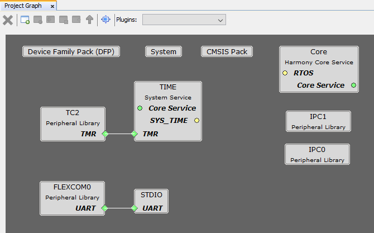This screenshot has width=374, height=233.
Task: Click the TMR diamond connector on TIME
Action: (x=134, y=134)
